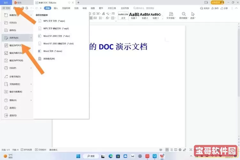Open 选项(L) settings in the file menu
Screen dimensions: 240x160
click(x=17, y=108)
